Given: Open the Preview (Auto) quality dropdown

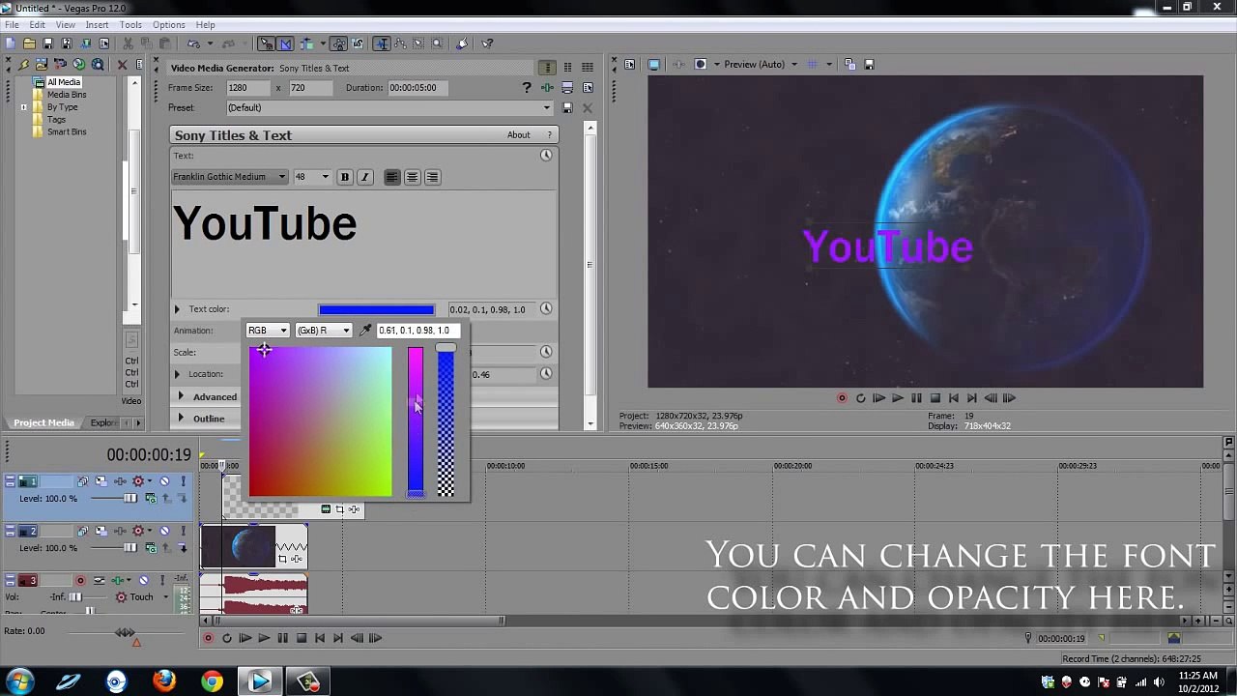Looking at the screenshot, I should point(761,65).
